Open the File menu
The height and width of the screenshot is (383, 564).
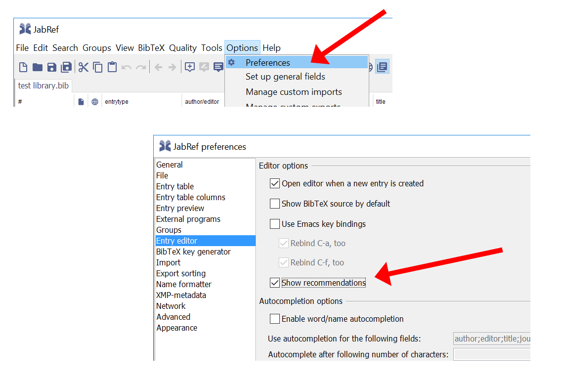[22, 48]
